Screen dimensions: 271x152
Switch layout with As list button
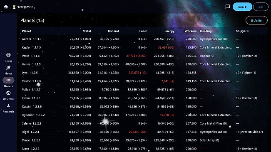click(x=256, y=20)
